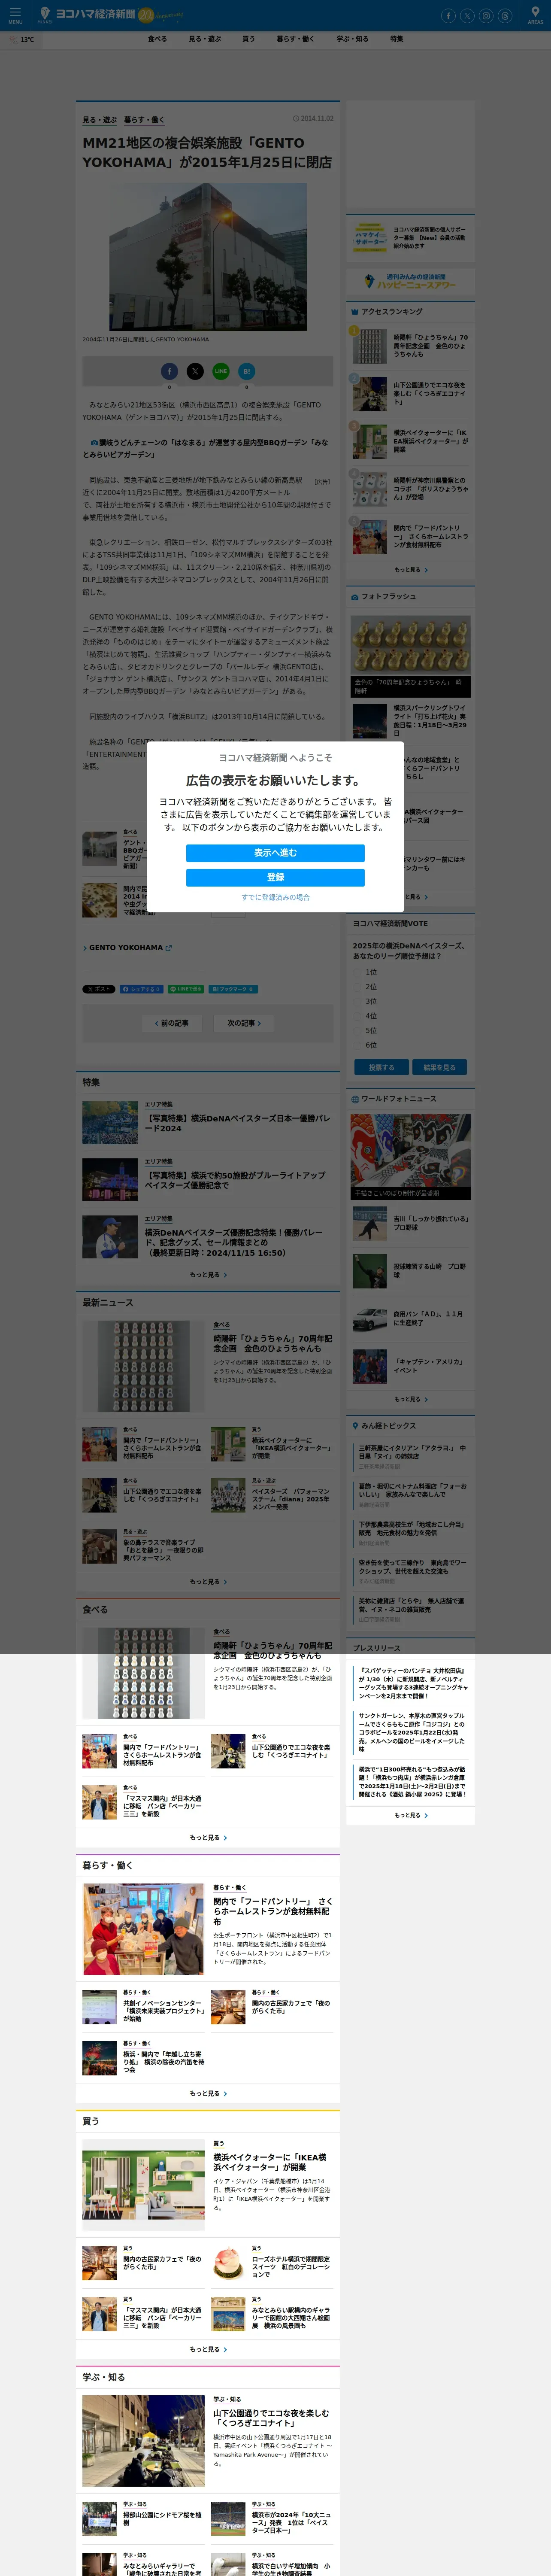Open the hamburger MENU icon
The image size is (551, 2576).
15,15
